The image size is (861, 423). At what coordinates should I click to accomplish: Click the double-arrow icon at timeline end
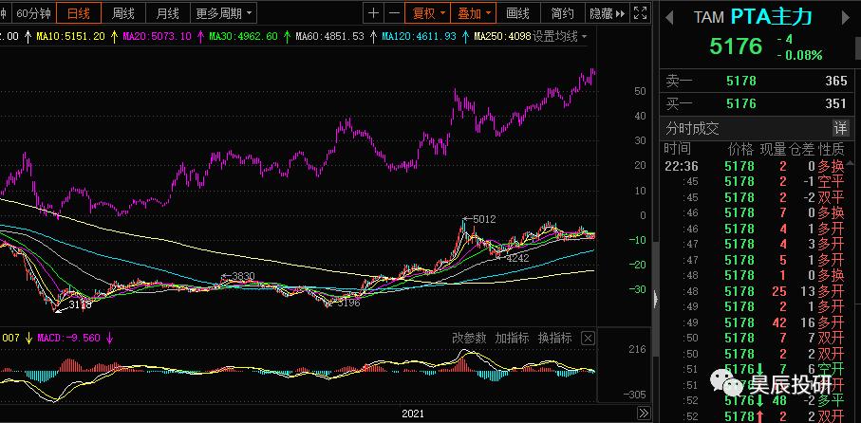(x=643, y=414)
